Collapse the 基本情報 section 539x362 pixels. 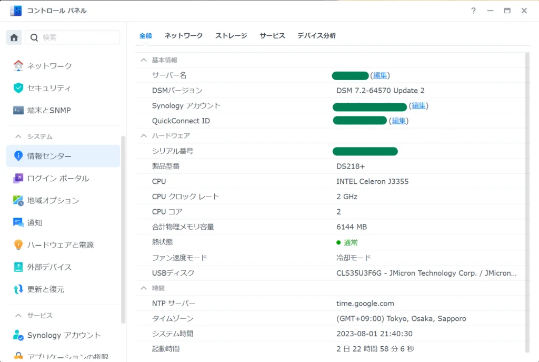143,60
